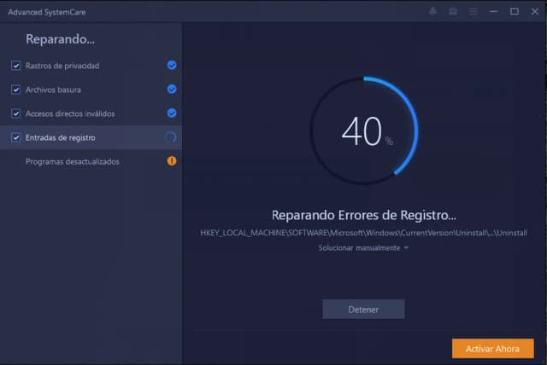Click the orange warning icon beside Programas desactualizados
The width and height of the screenshot is (547, 365).
(x=171, y=160)
